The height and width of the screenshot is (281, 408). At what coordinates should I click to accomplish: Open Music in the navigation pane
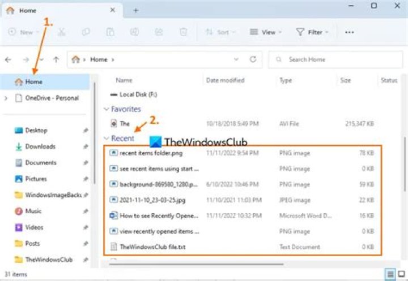pos(33,211)
